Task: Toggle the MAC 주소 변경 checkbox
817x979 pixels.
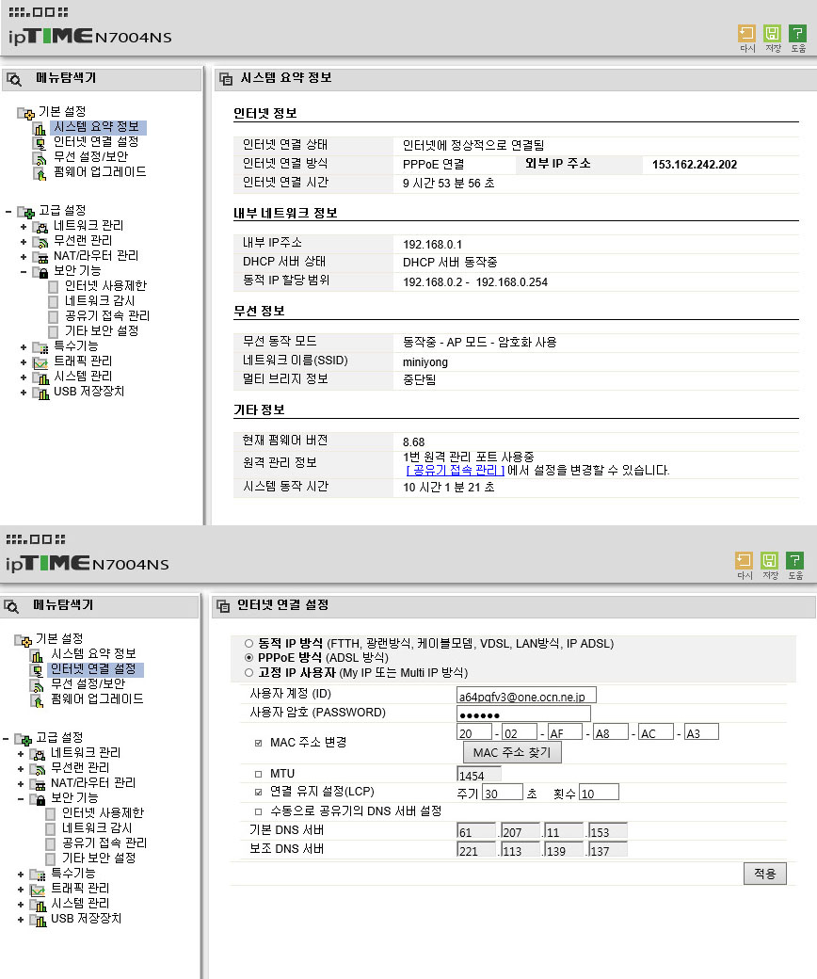Action: 259,743
